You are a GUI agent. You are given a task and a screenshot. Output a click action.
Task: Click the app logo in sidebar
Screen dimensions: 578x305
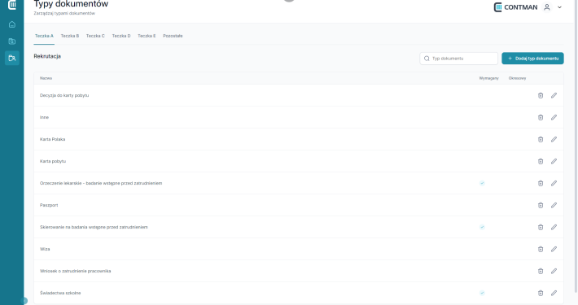(12, 5)
